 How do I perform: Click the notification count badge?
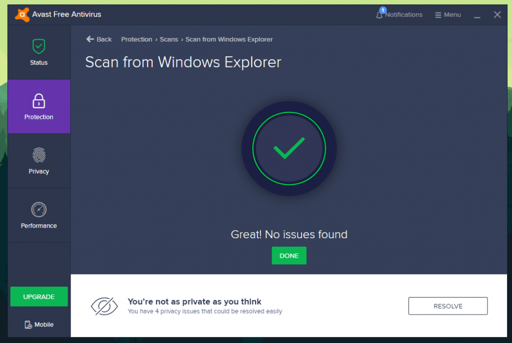[383, 10]
